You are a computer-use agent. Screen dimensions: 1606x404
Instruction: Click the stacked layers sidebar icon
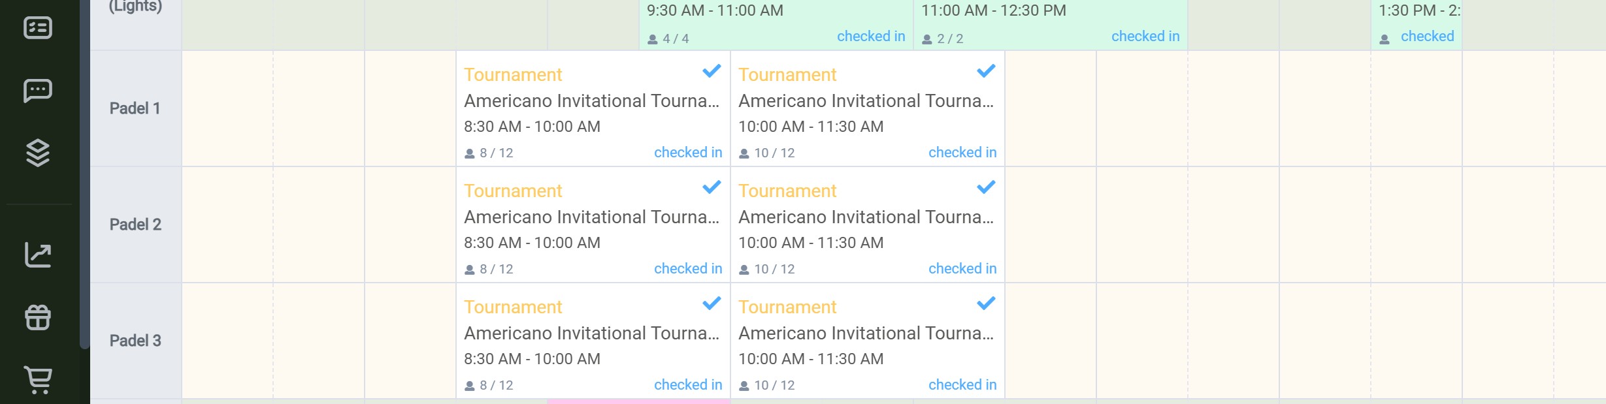pos(38,153)
